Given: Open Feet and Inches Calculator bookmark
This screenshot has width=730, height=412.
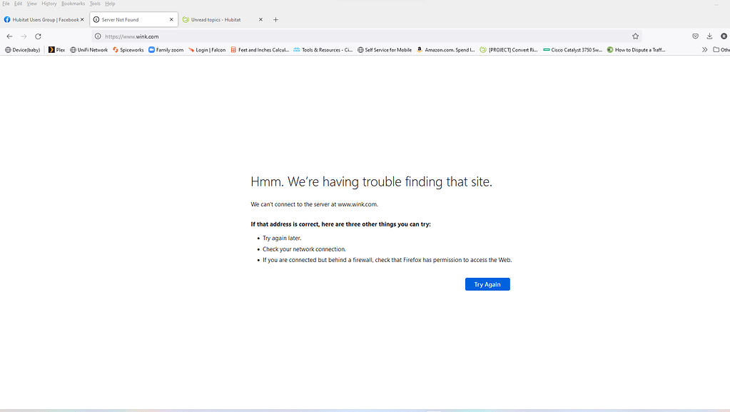Looking at the screenshot, I should (260, 50).
